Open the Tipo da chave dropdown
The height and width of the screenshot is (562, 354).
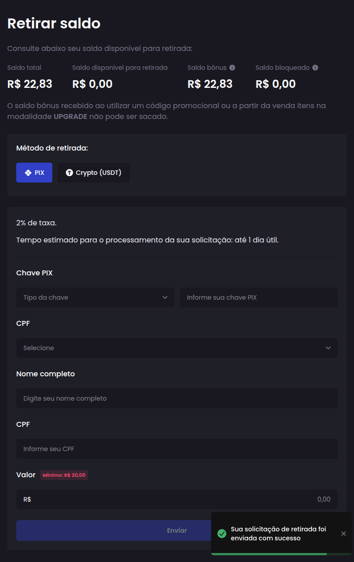click(95, 297)
